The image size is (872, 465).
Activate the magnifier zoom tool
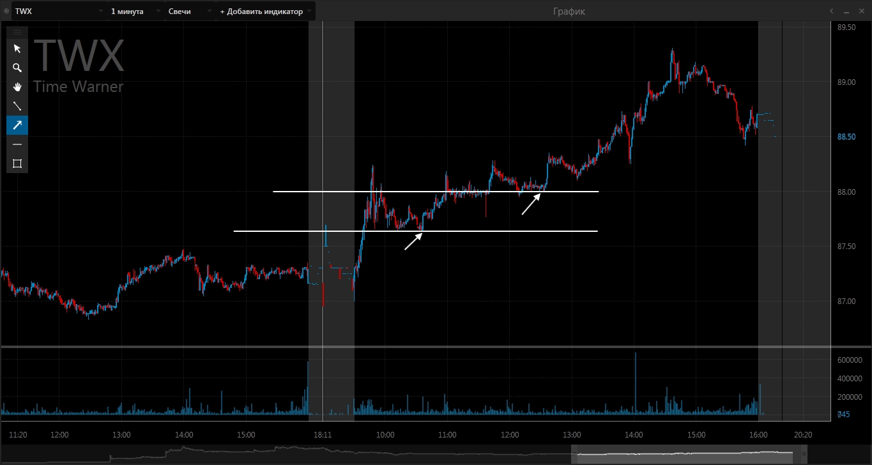click(x=17, y=68)
